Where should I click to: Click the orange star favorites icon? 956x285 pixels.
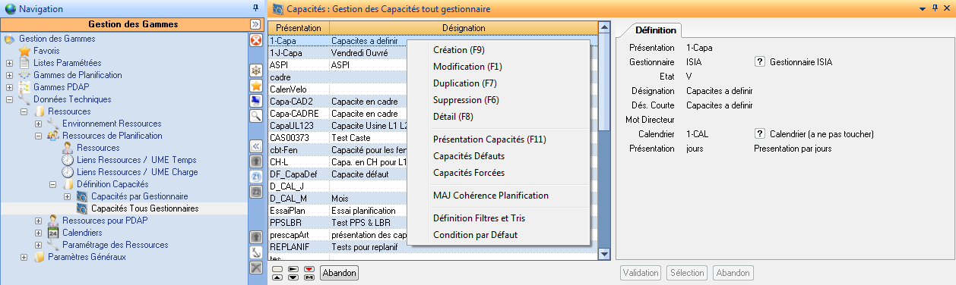256,86
